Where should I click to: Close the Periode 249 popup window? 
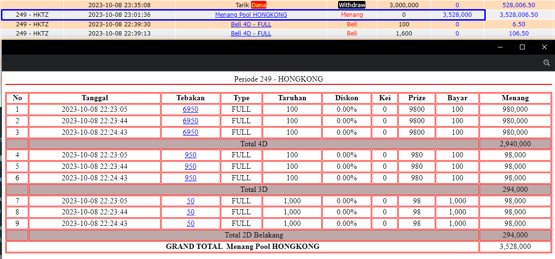point(544,47)
